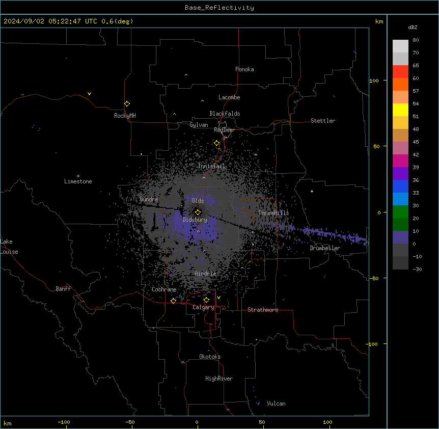The height and width of the screenshot is (429, 439).
Task: Click the RedDeer city label
Action: click(x=224, y=130)
